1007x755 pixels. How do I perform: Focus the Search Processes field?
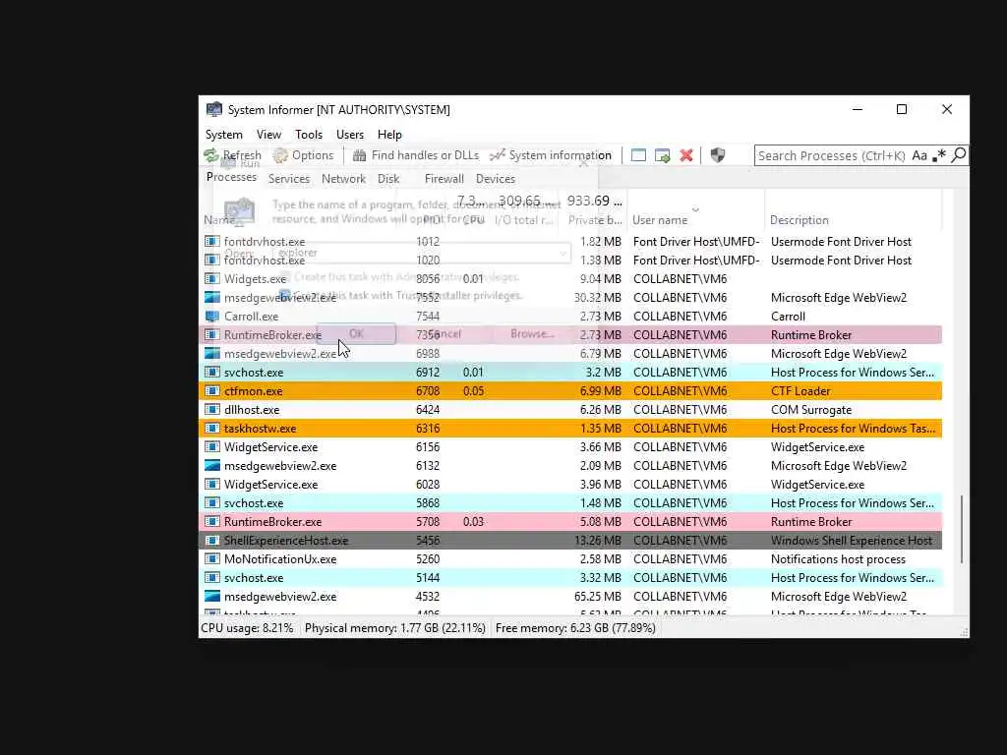(832, 155)
